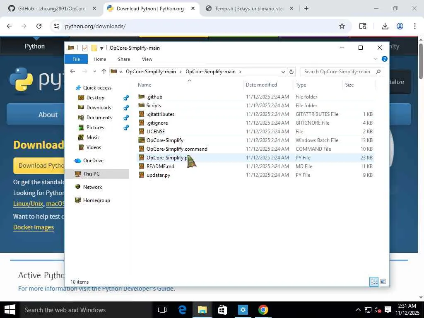424x318 pixels.
Task: Open the View ribbon tab
Action: click(147, 59)
